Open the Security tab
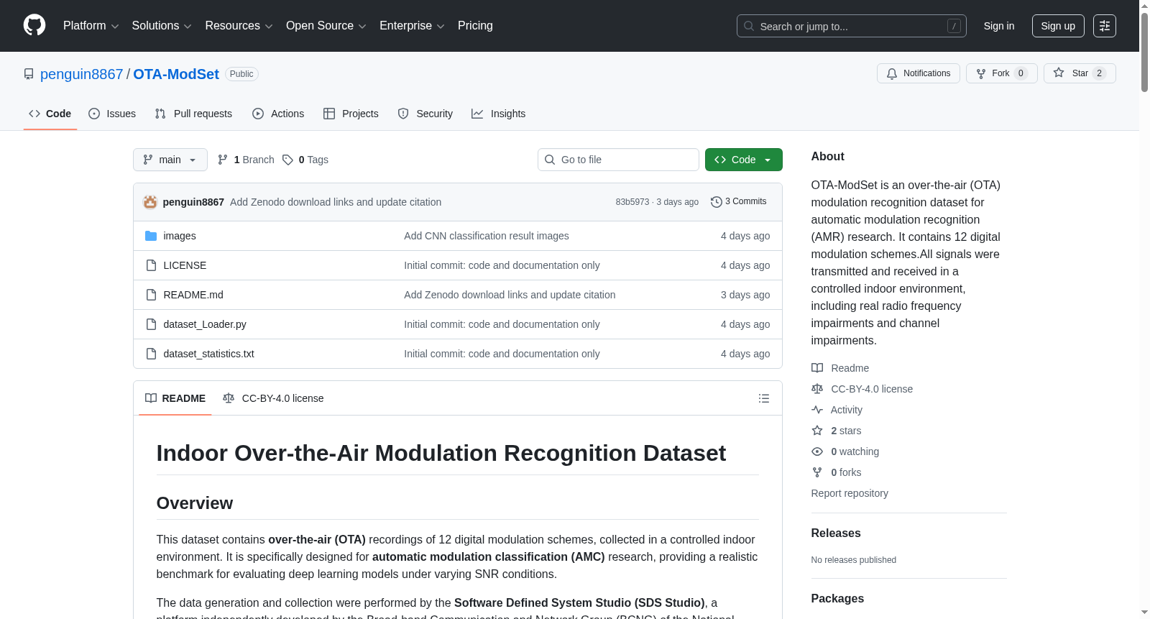 [425, 114]
